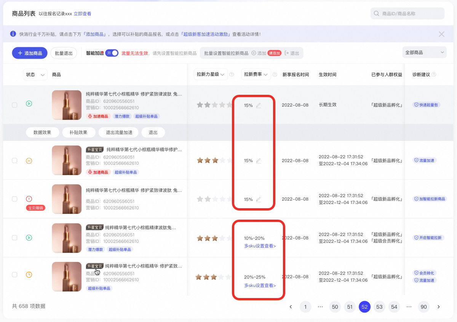This screenshot has width=457, height=322.
Task: Tick the checkbox of the paused product row
Action: [14, 161]
